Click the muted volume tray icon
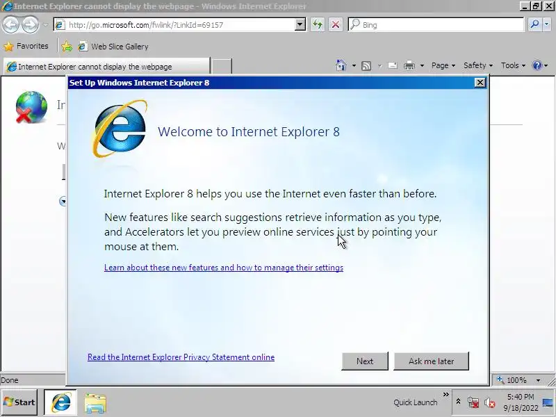 coord(490,402)
